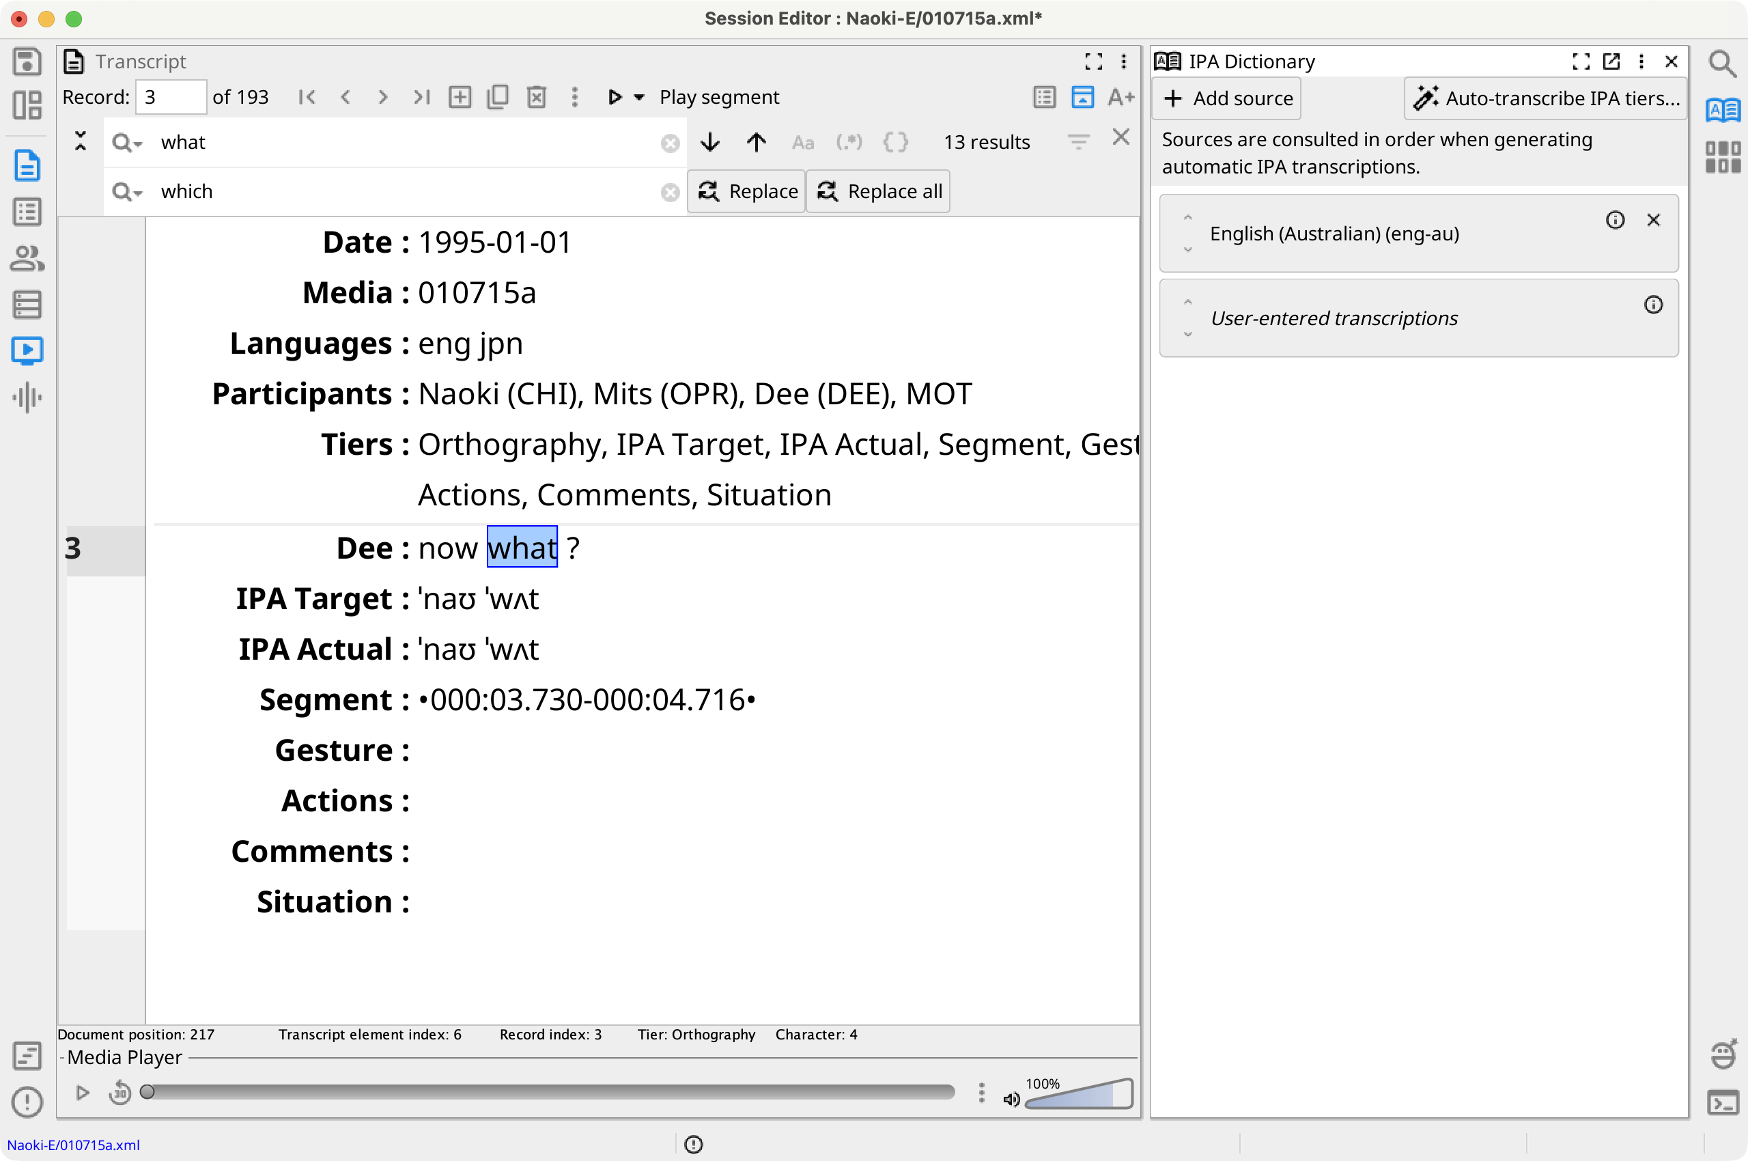Open the robot assistant icon in right sidebar
This screenshot has width=1748, height=1161.
(1723, 1054)
